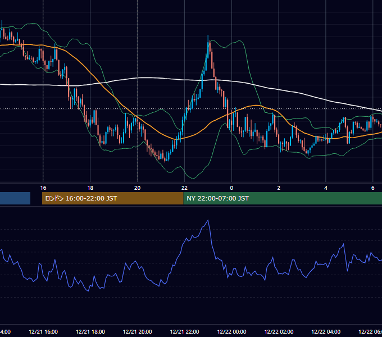The width and height of the screenshot is (382, 337).
Task: Click the NY 22:00-07:00 JST session bar
Action: (x=283, y=198)
